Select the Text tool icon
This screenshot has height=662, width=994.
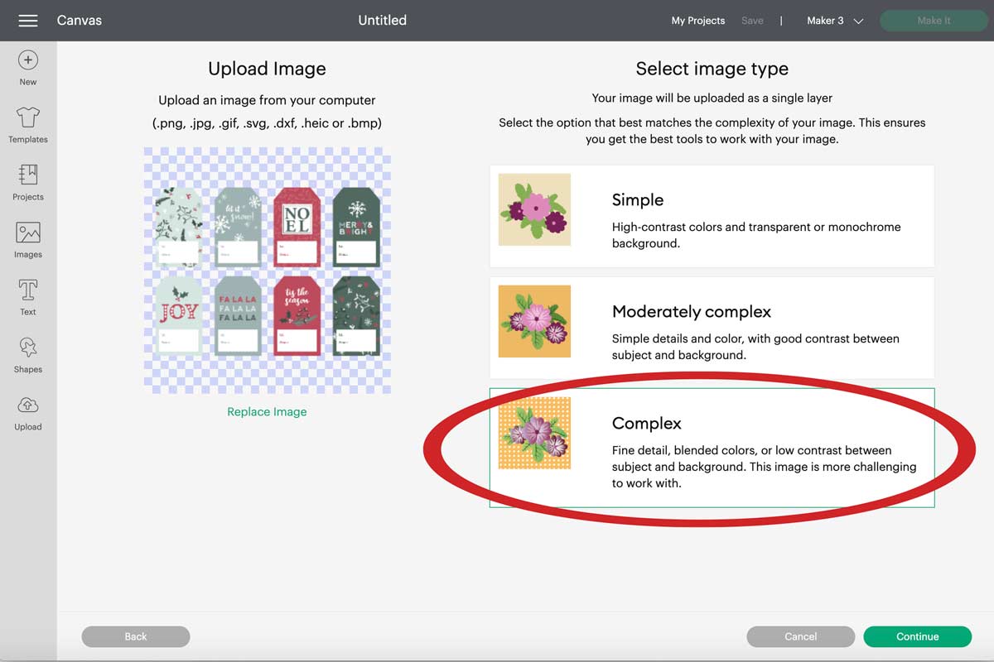[x=28, y=290]
